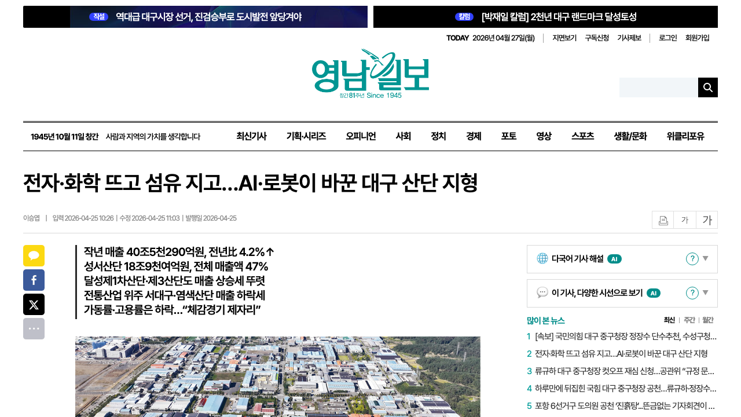741x417 pixels.
Task: Click the globe icon for multilingual commentary
Action: pyautogui.click(x=542, y=259)
